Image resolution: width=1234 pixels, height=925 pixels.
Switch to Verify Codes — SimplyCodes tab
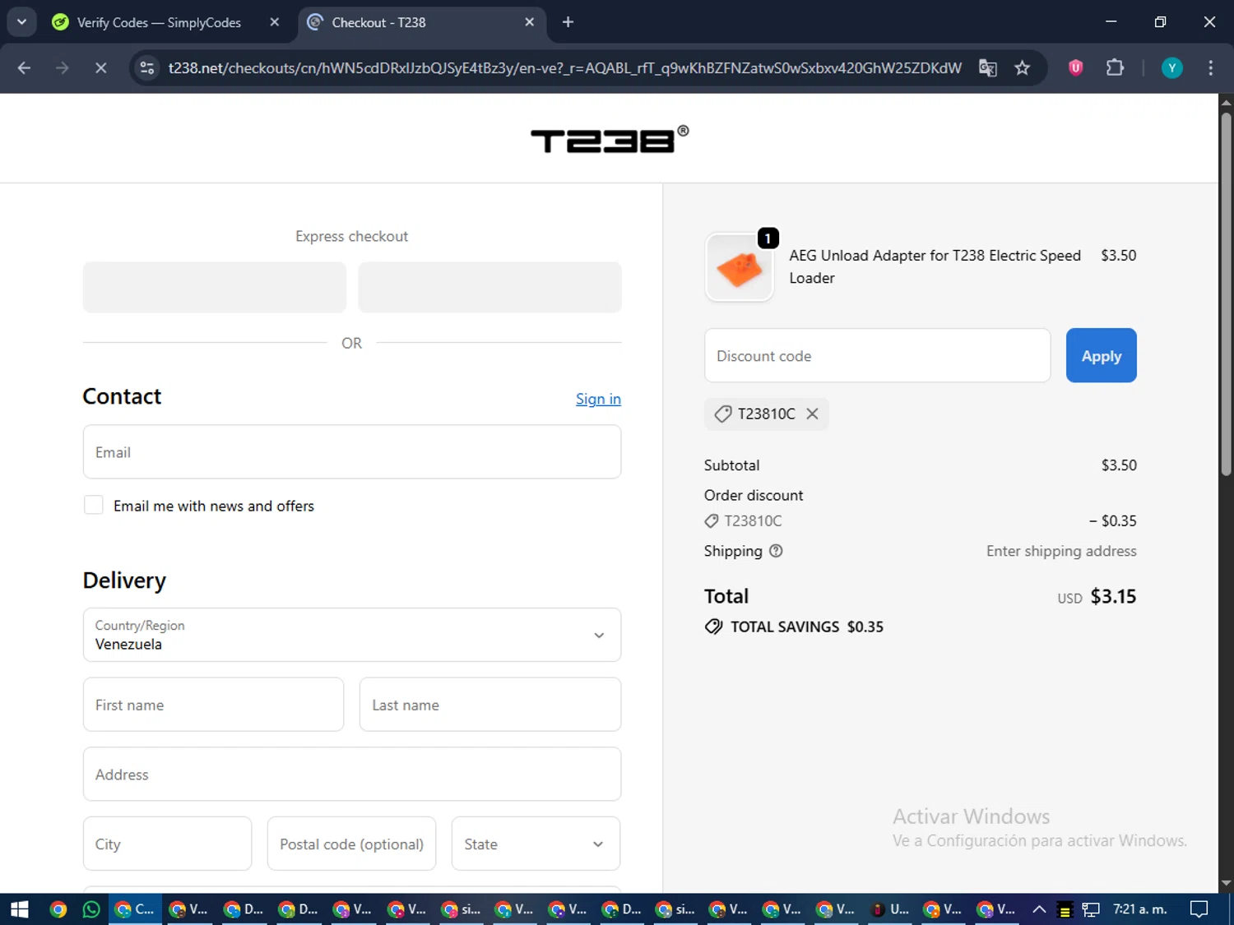[159, 22]
